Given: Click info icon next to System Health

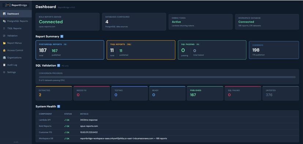Looking at the screenshot, I should click(59, 106).
